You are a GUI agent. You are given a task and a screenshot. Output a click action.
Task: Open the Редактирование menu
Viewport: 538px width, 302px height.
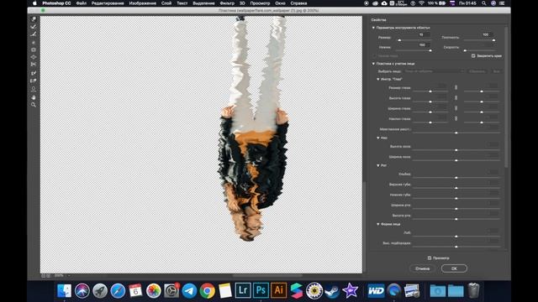108,3
